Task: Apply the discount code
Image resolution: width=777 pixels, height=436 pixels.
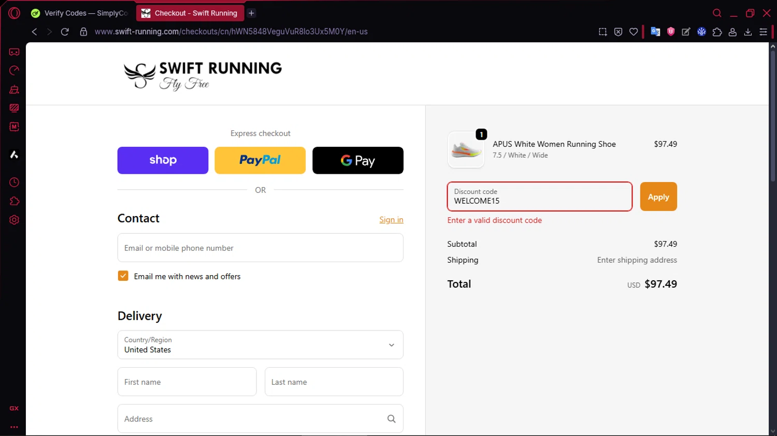Action: [x=658, y=197]
